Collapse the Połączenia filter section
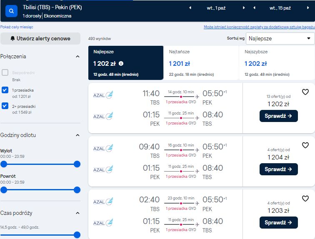 click(77, 57)
